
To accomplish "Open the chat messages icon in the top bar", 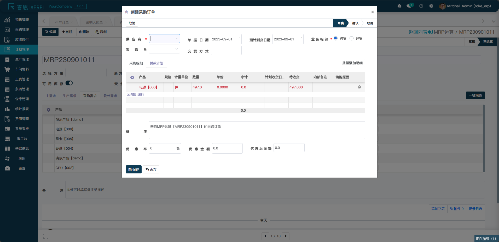I will tap(409, 6).
